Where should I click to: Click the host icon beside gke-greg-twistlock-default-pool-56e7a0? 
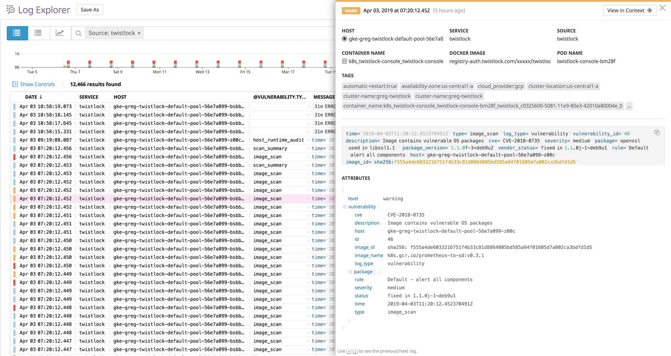pos(344,39)
